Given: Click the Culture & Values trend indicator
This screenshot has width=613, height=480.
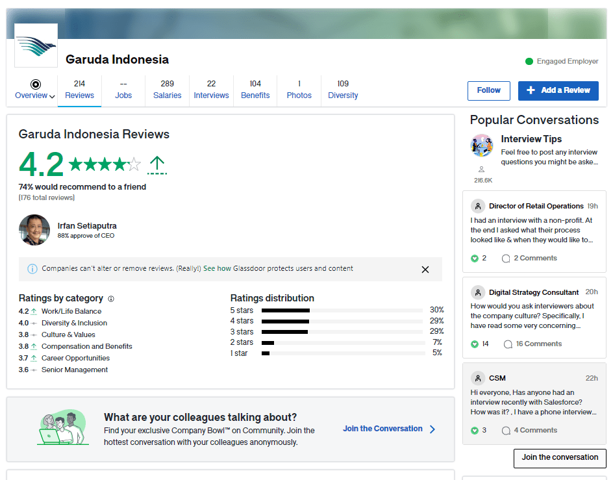Looking at the screenshot, I should click(x=34, y=335).
